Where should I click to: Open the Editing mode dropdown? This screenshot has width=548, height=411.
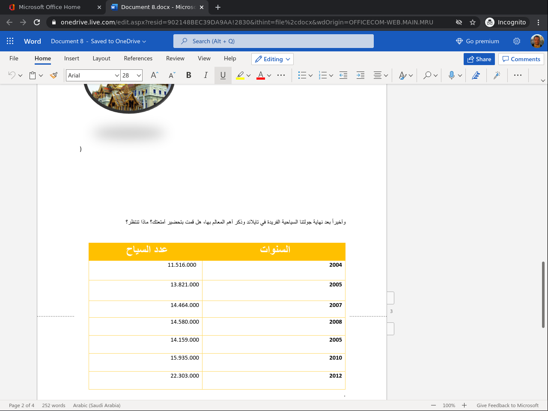[272, 59]
